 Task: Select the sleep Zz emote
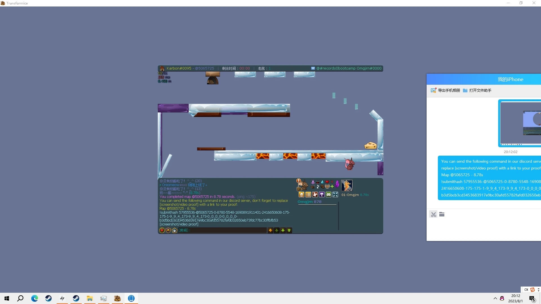pos(318,186)
